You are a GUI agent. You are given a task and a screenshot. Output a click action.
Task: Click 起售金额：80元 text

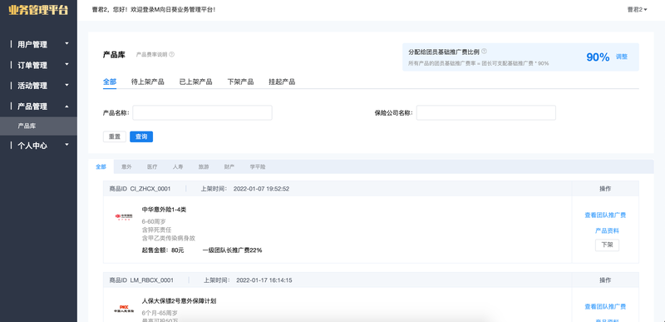pos(163,250)
